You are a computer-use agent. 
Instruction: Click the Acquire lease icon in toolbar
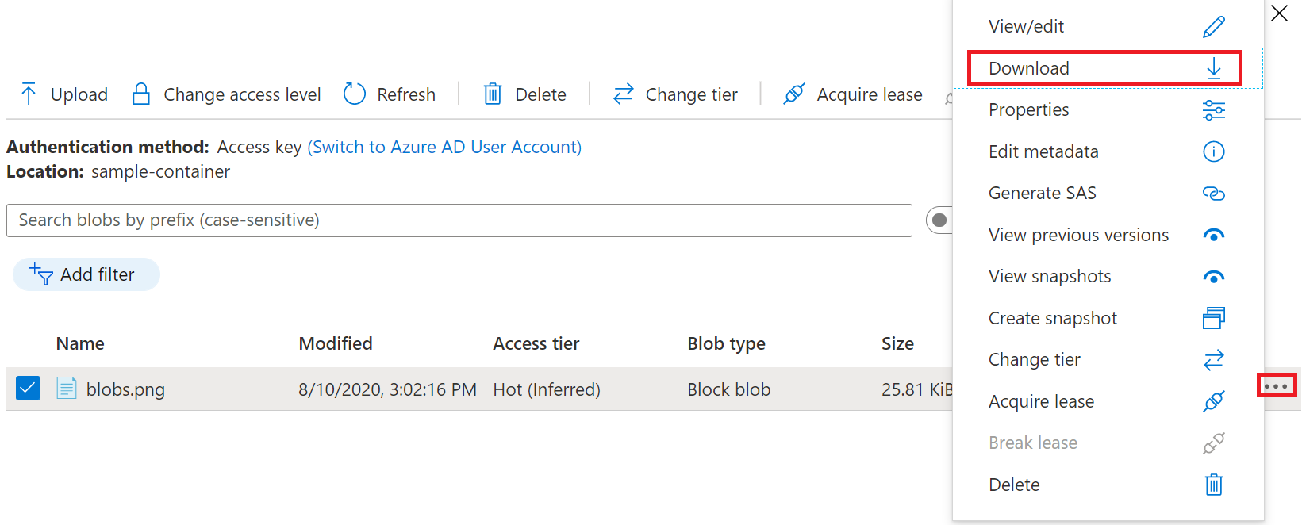794,94
